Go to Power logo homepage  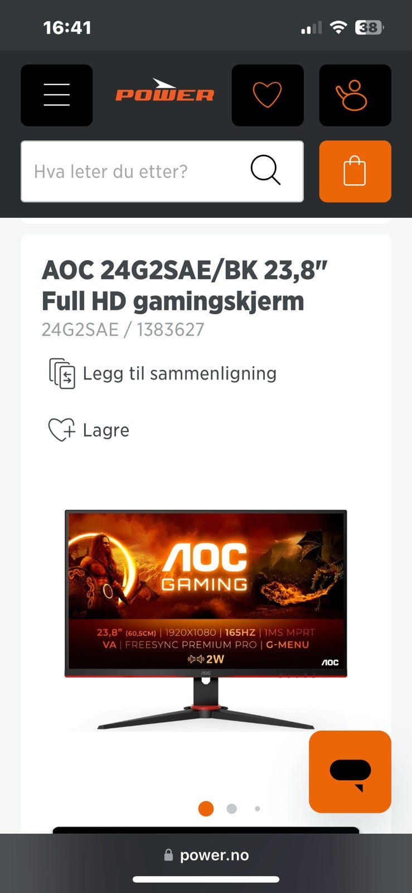[164, 90]
